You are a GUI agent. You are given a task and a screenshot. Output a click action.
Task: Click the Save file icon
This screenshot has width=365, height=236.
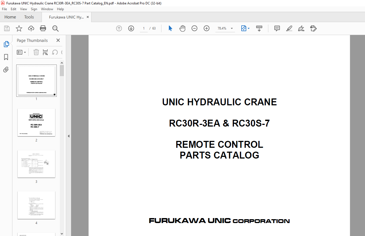coord(7,28)
